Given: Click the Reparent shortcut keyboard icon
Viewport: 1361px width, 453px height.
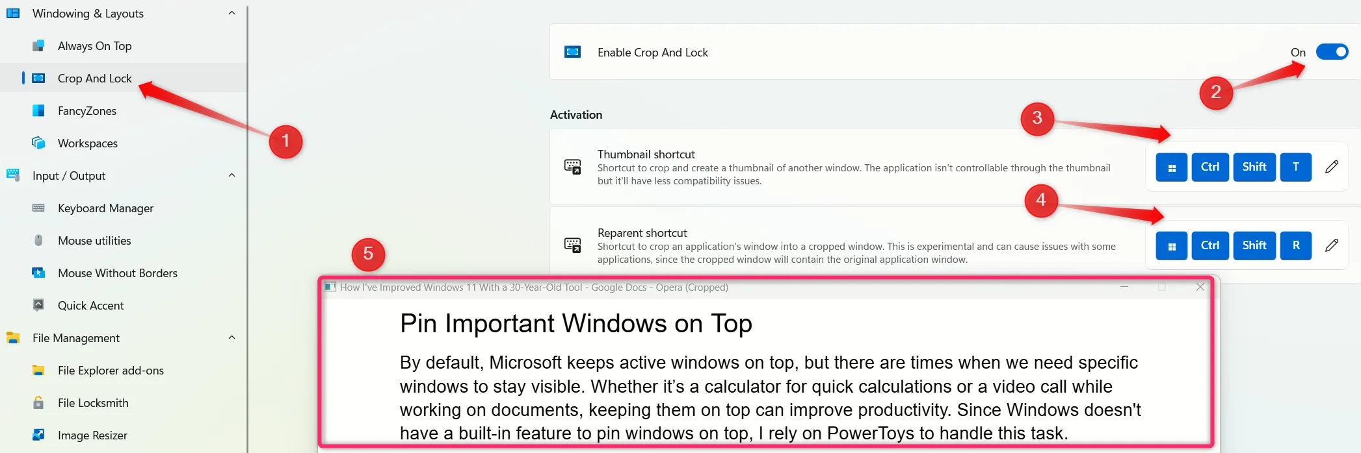Looking at the screenshot, I should pyautogui.click(x=572, y=245).
